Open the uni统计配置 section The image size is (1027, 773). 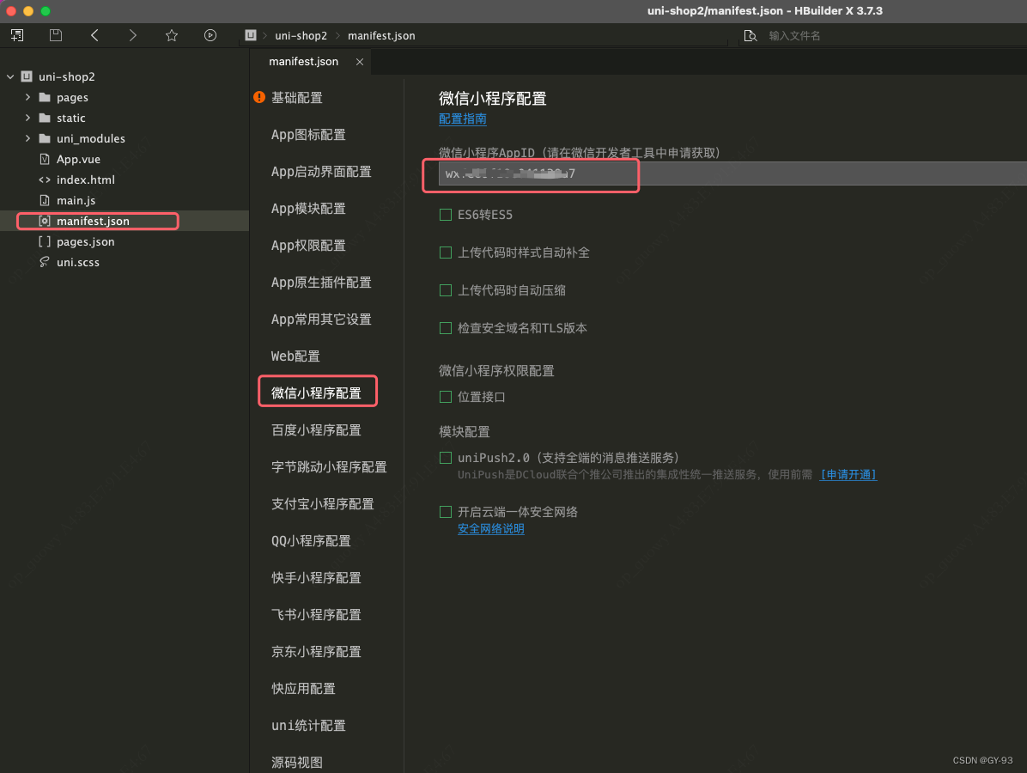point(308,726)
